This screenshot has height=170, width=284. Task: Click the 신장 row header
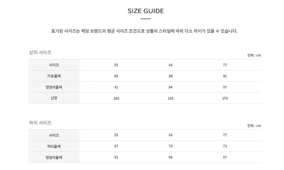click(x=54, y=98)
